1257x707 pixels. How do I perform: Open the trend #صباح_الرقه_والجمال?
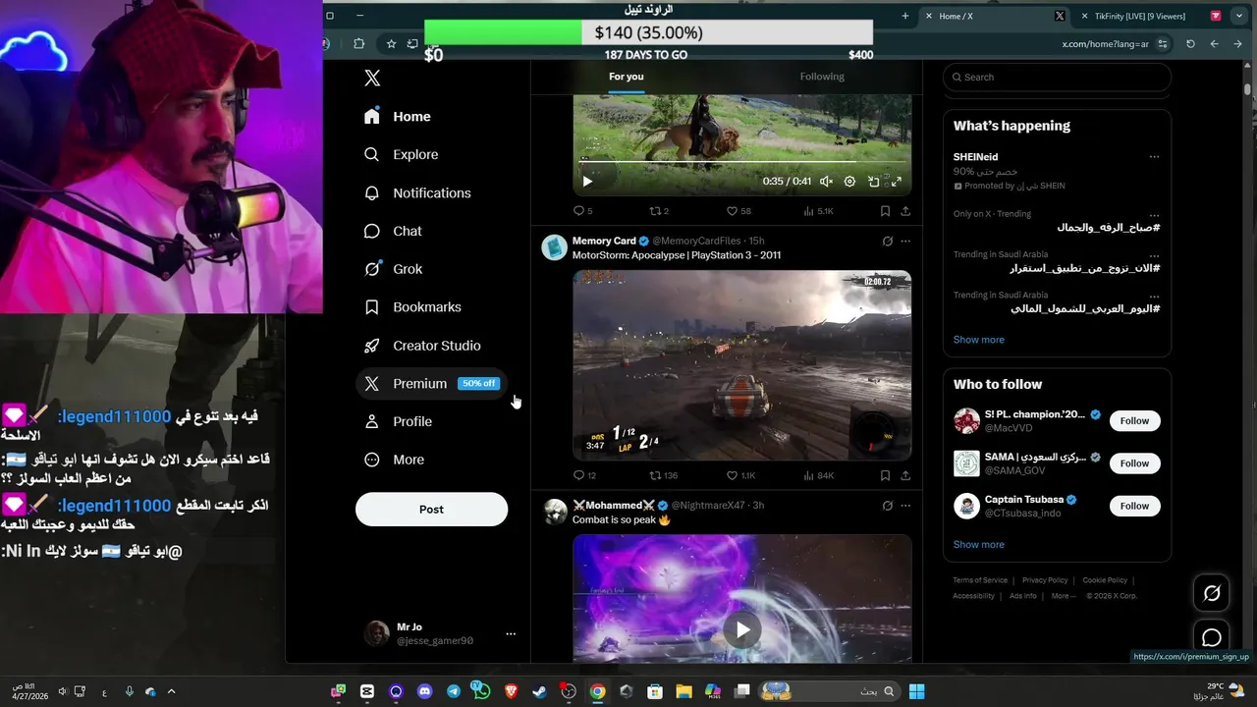pyautogui.click(x=1108, y=228)
